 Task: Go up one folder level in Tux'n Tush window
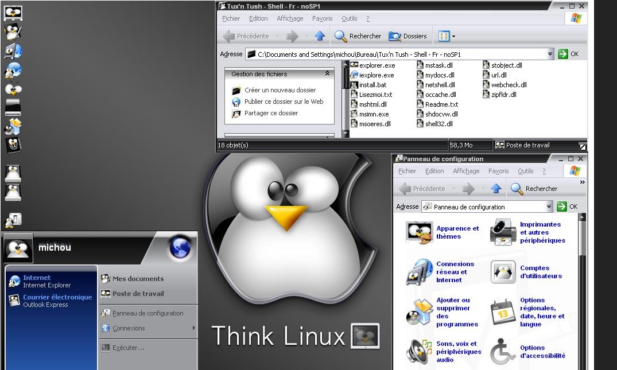coord(320,36)
